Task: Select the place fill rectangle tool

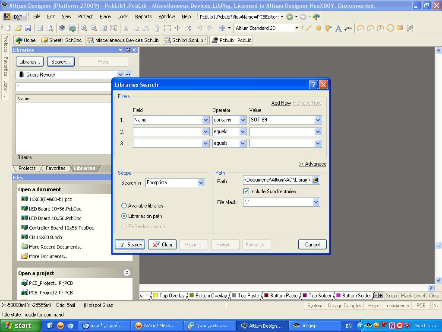Action: tap(400, 28)
